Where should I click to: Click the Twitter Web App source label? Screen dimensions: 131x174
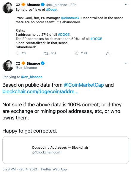click(x=54, y=169)
